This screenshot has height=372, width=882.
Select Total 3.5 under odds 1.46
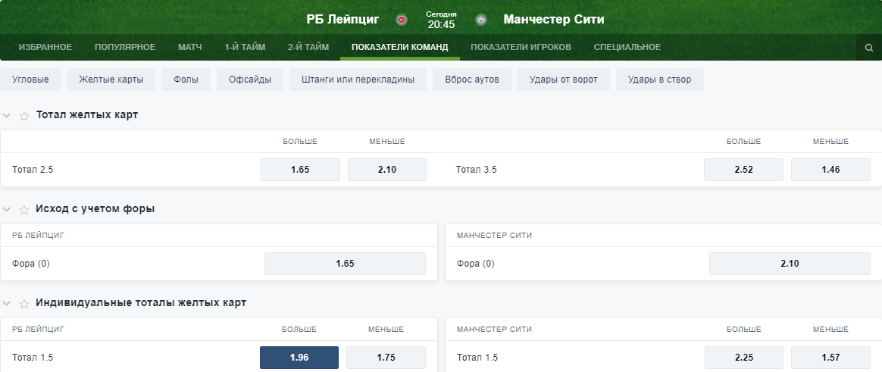pyautogui.click(x=830, y=170)
